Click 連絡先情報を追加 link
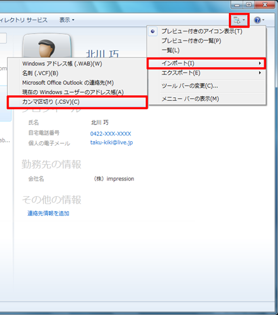Viewport: 278px width, 315px height. pyautogui.click(x=48, y=213)
